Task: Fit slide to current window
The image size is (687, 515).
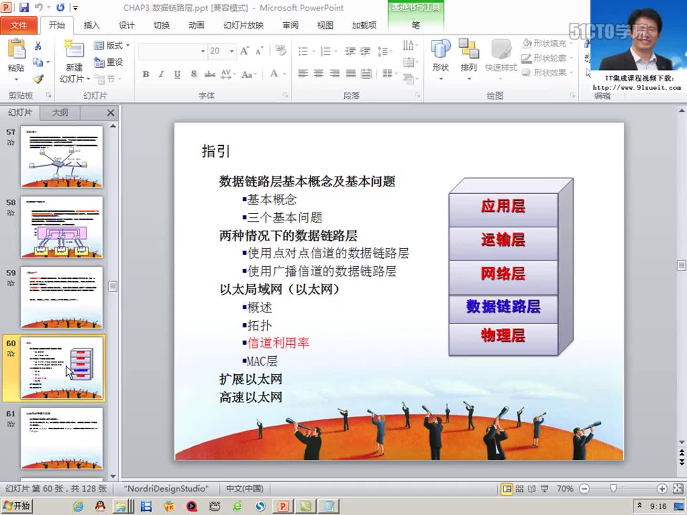Action: [x=678, y=489]
